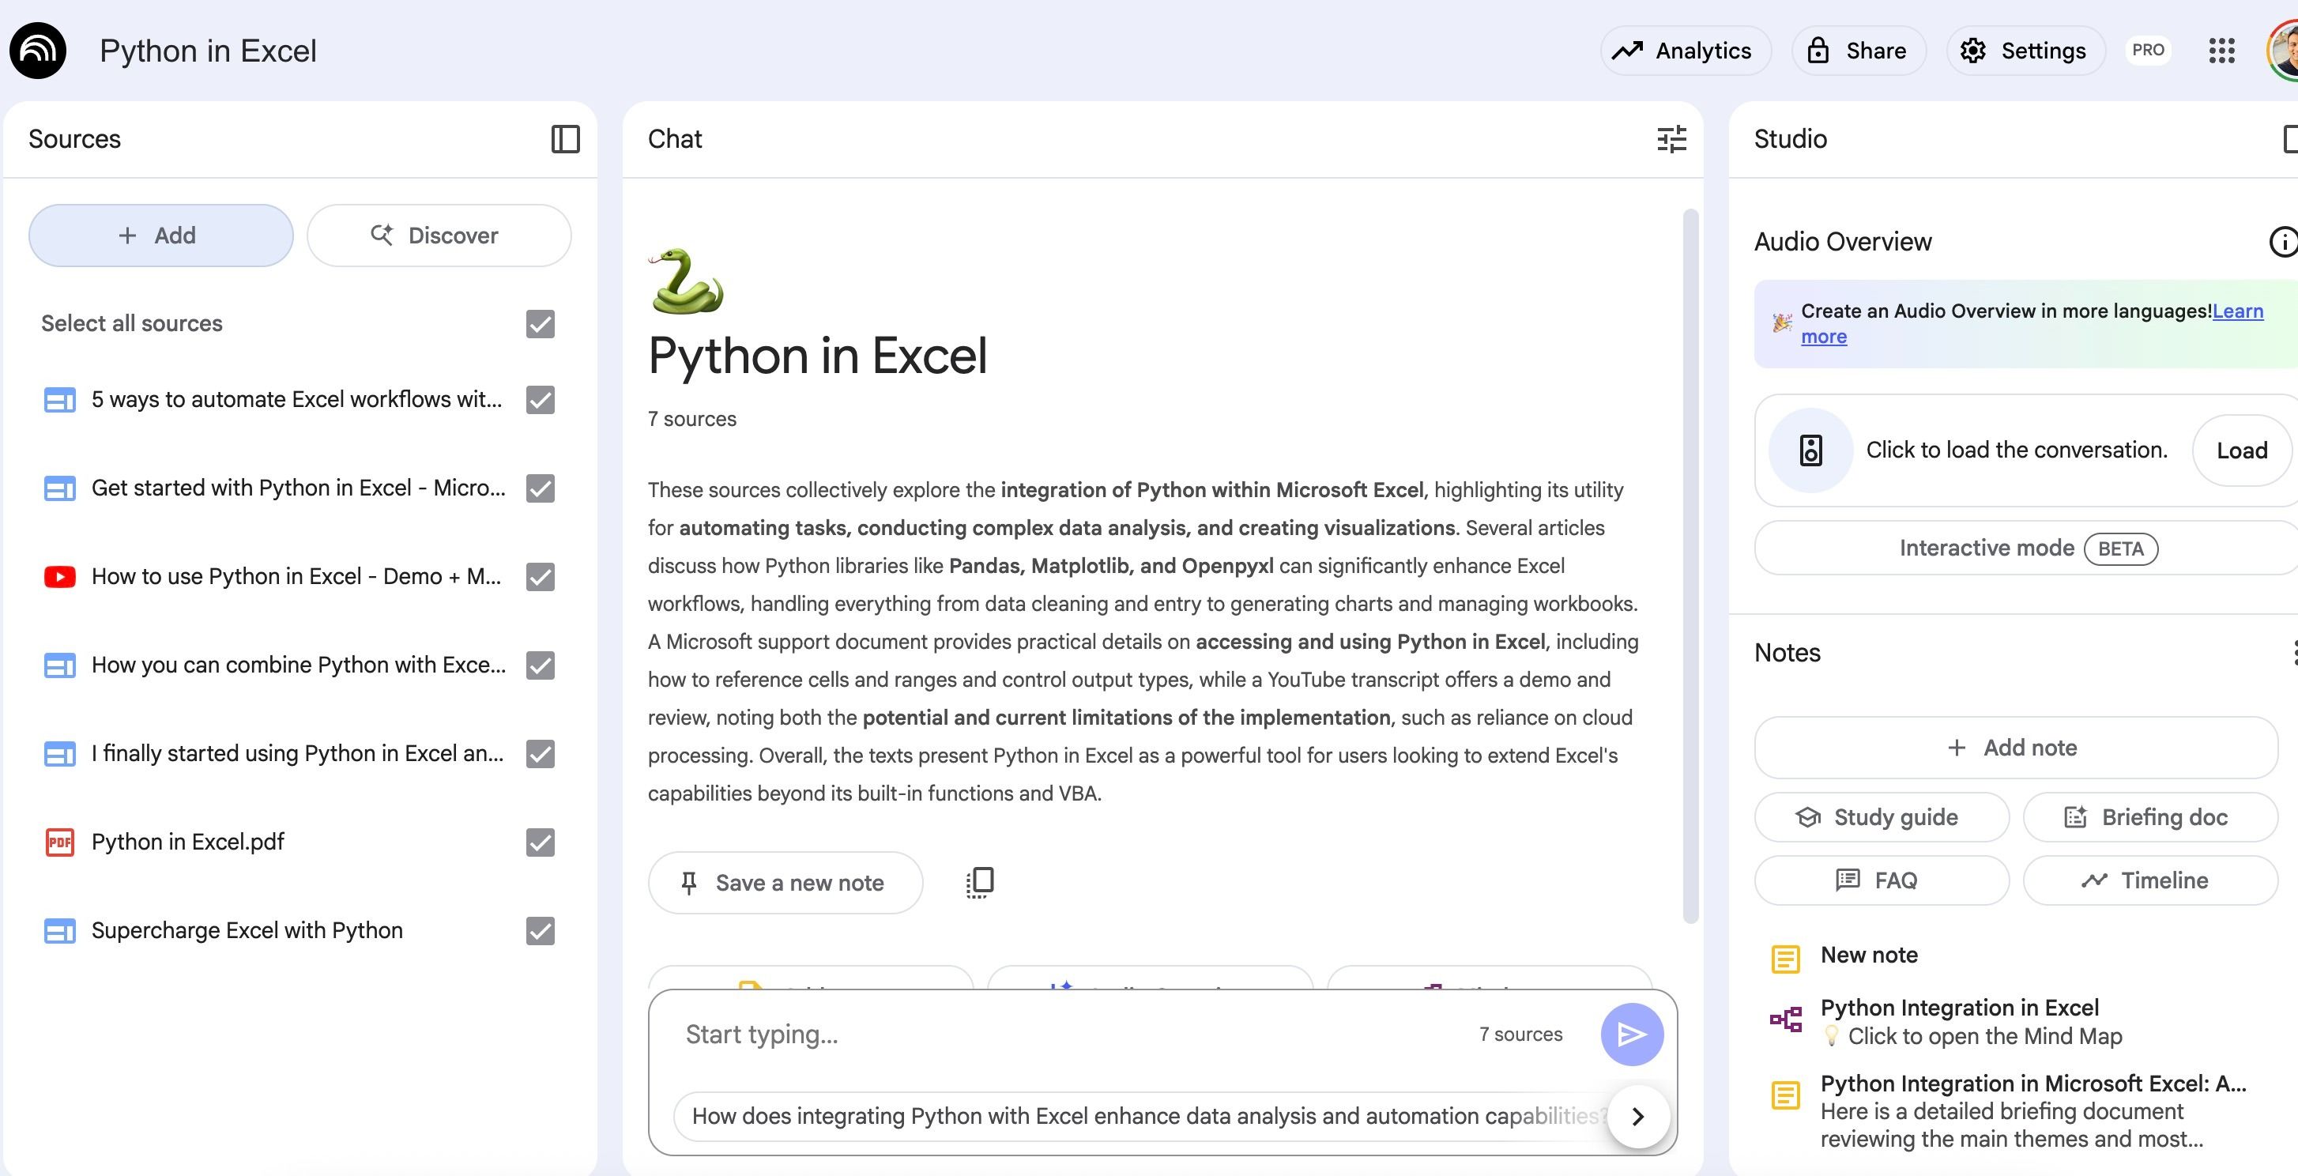Click the mind map icon in Notes

(x=1785, y=1019)
